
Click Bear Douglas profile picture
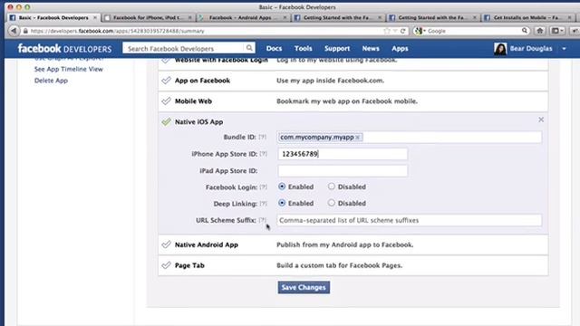tap(500, 48)
